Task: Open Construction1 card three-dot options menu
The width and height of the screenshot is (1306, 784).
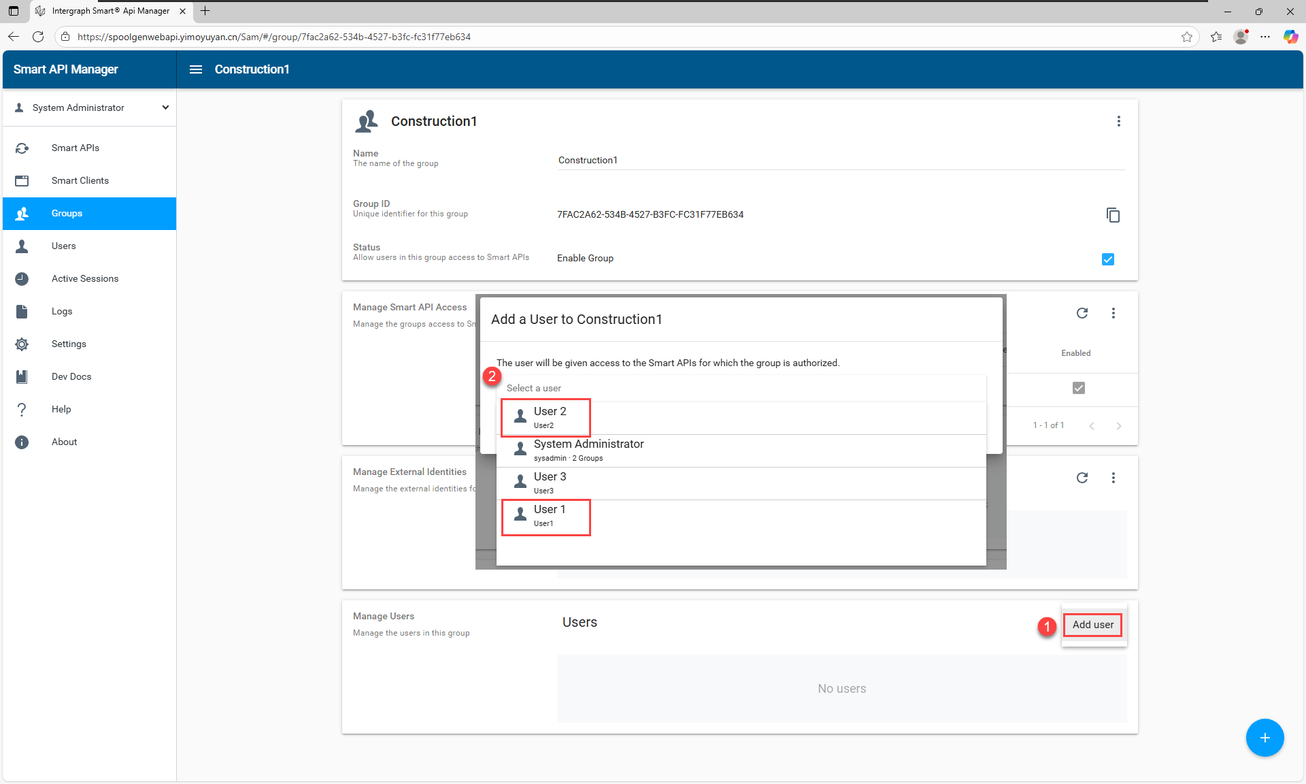Action: [1118, 121]
